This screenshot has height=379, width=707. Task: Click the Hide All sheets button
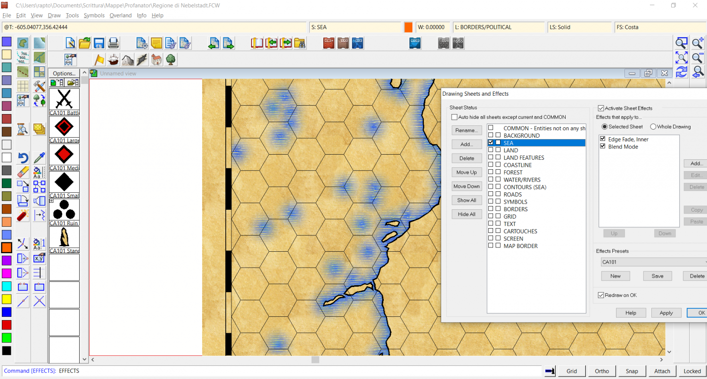(x=467, y=214)
